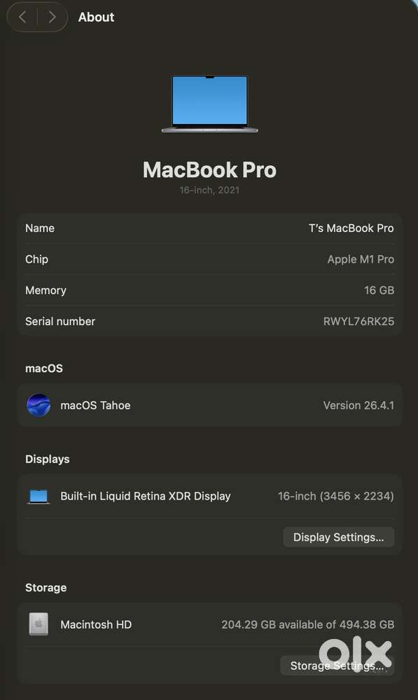Click the Macintosh HD drive icon

(x=39, y=624)
